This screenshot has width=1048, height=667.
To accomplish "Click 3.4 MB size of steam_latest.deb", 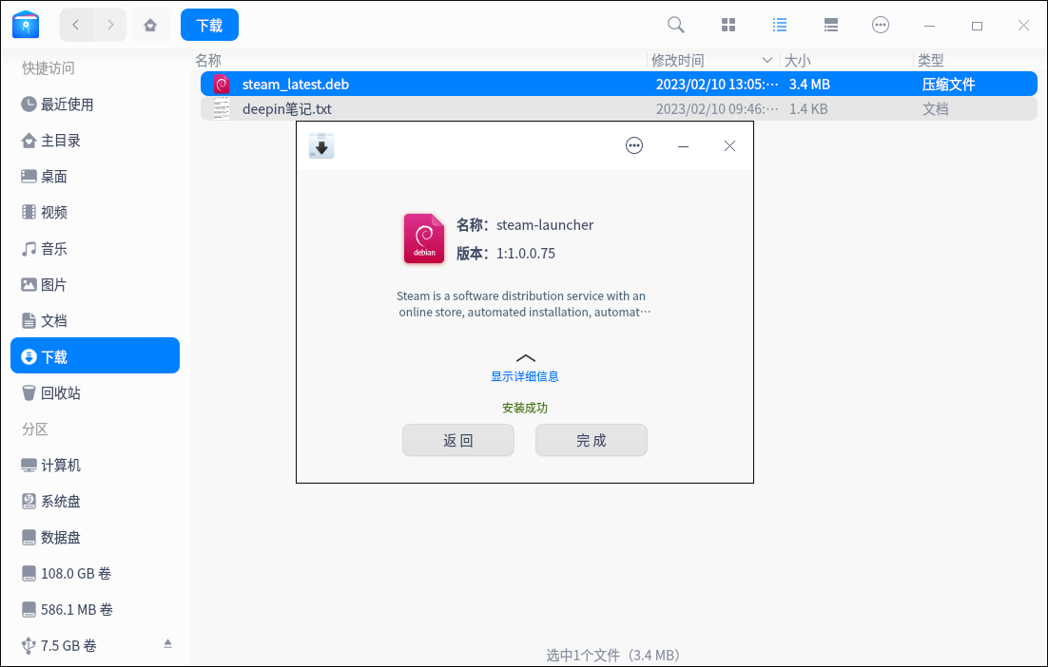I will point(809,85).
